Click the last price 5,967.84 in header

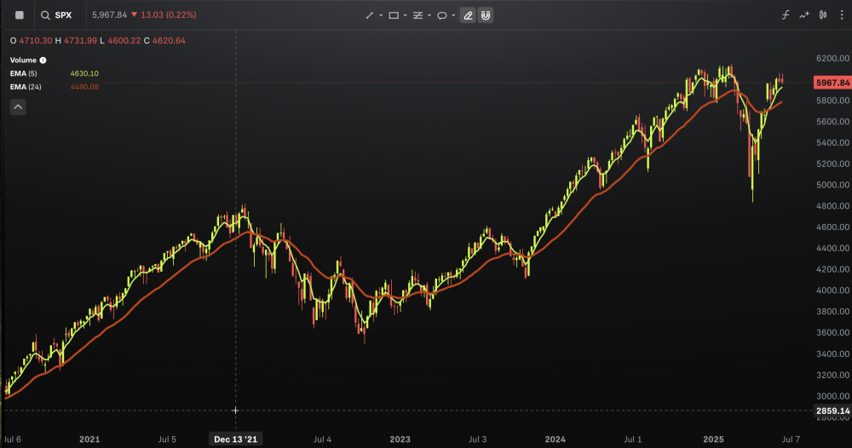pos(109,15)
